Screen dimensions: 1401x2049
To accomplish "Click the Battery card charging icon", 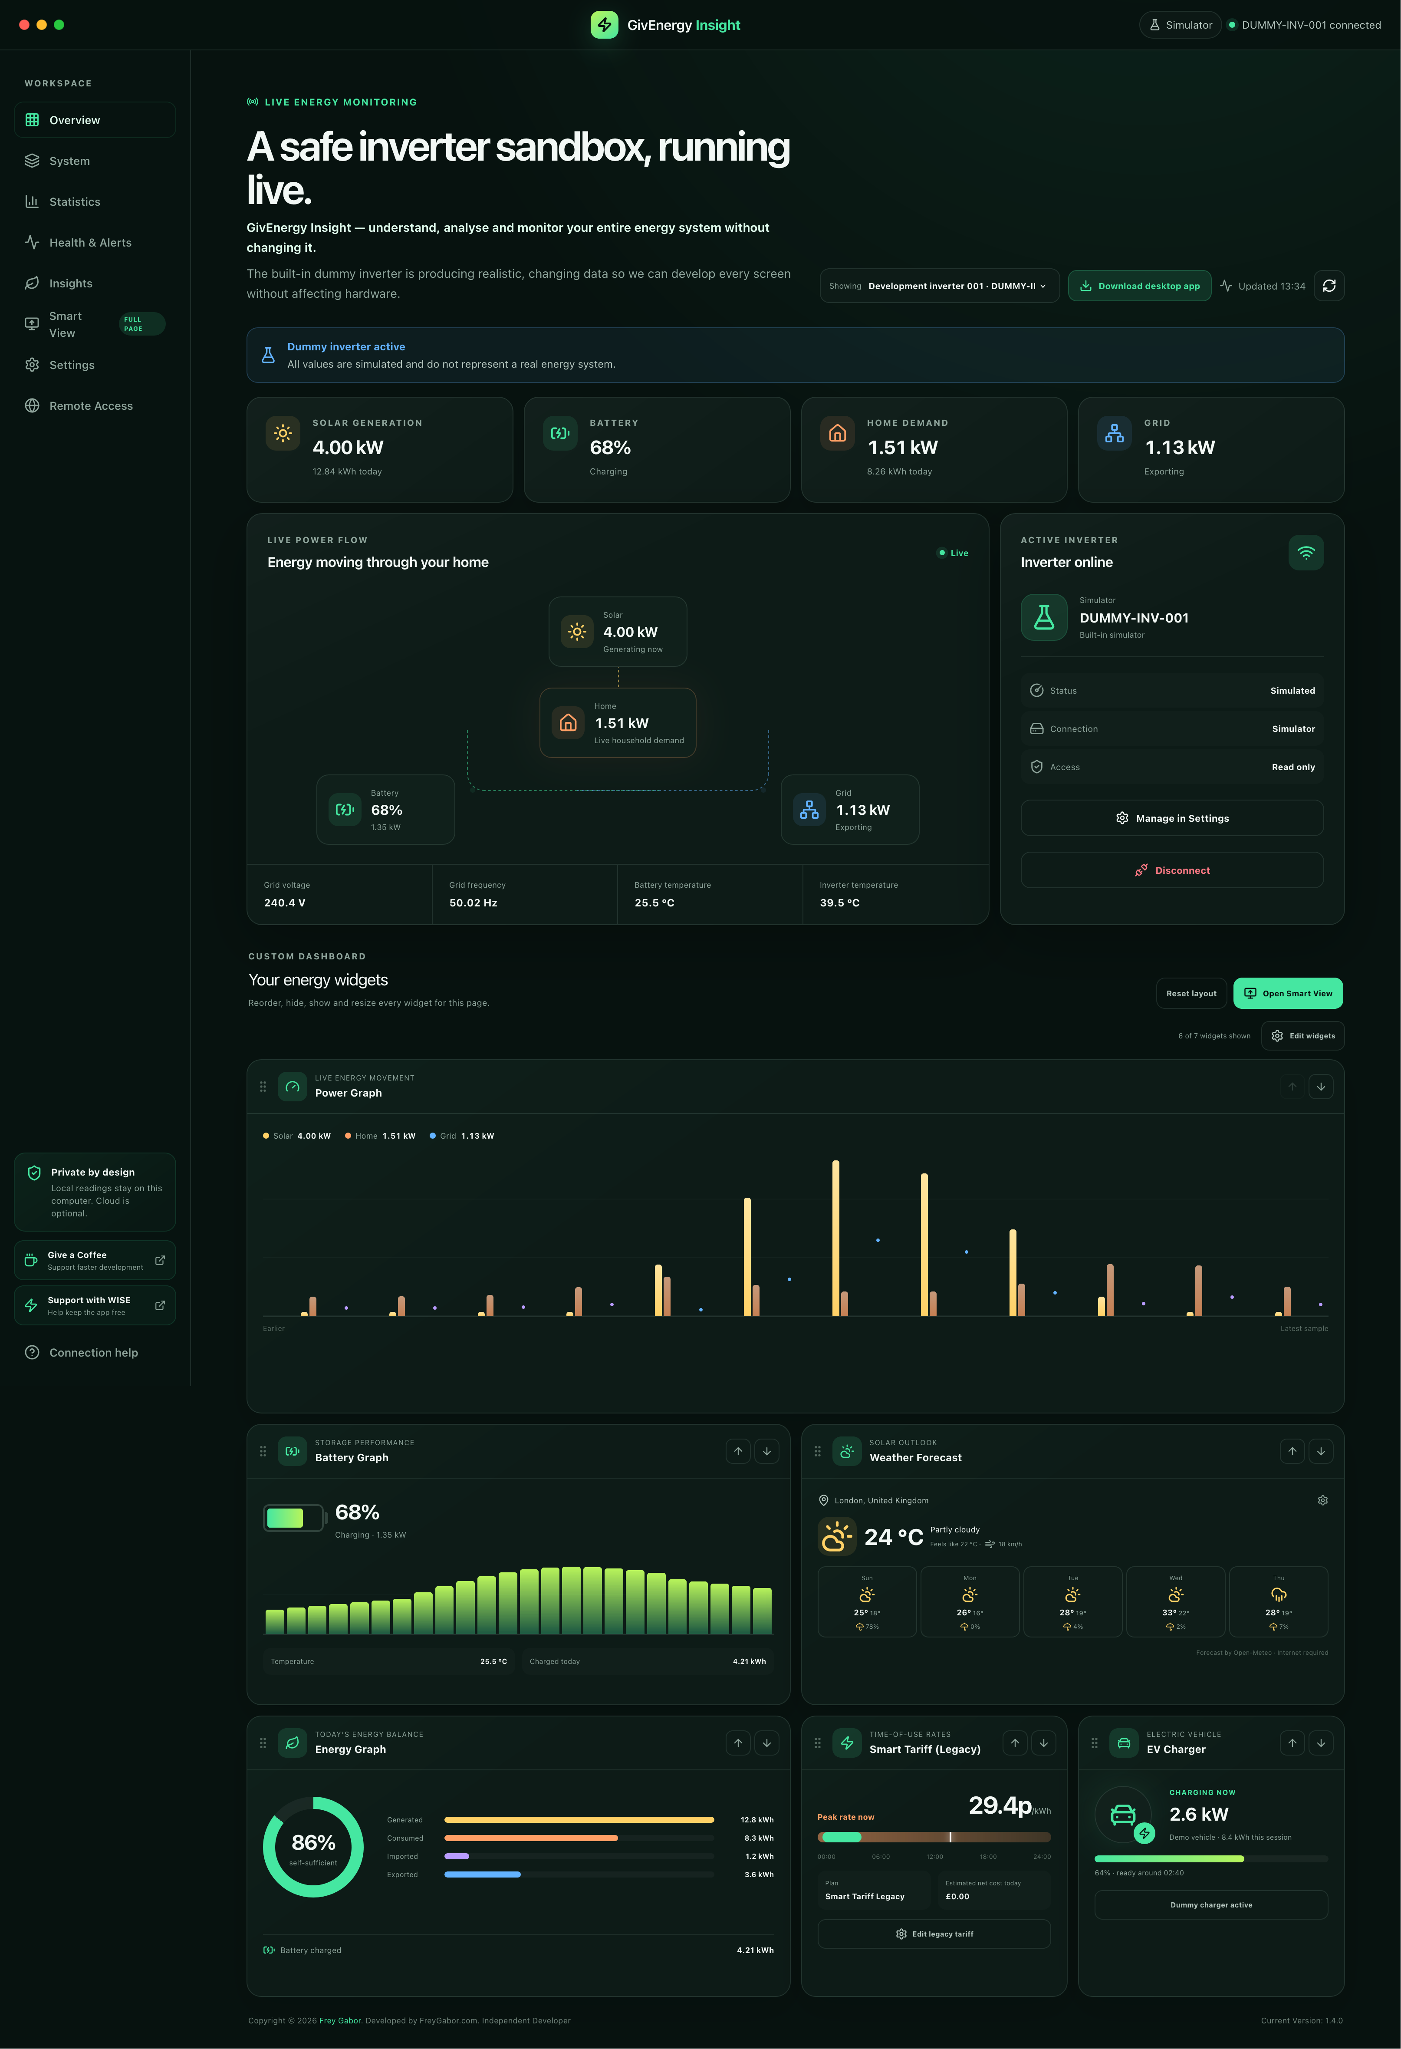I will pos(560,433).
